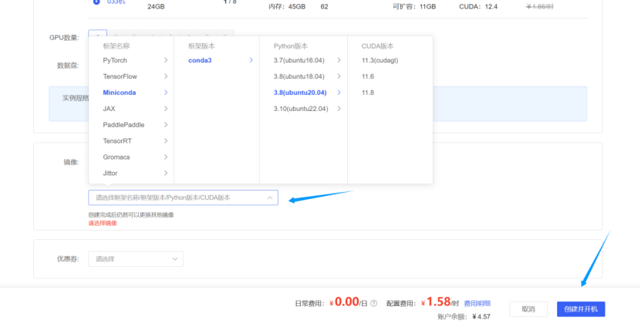Image resolution: width=641 pixels, height=327 pixels.
Task: Expand TensorFlow submenu chevron
Action: click(x=166, y=76)
